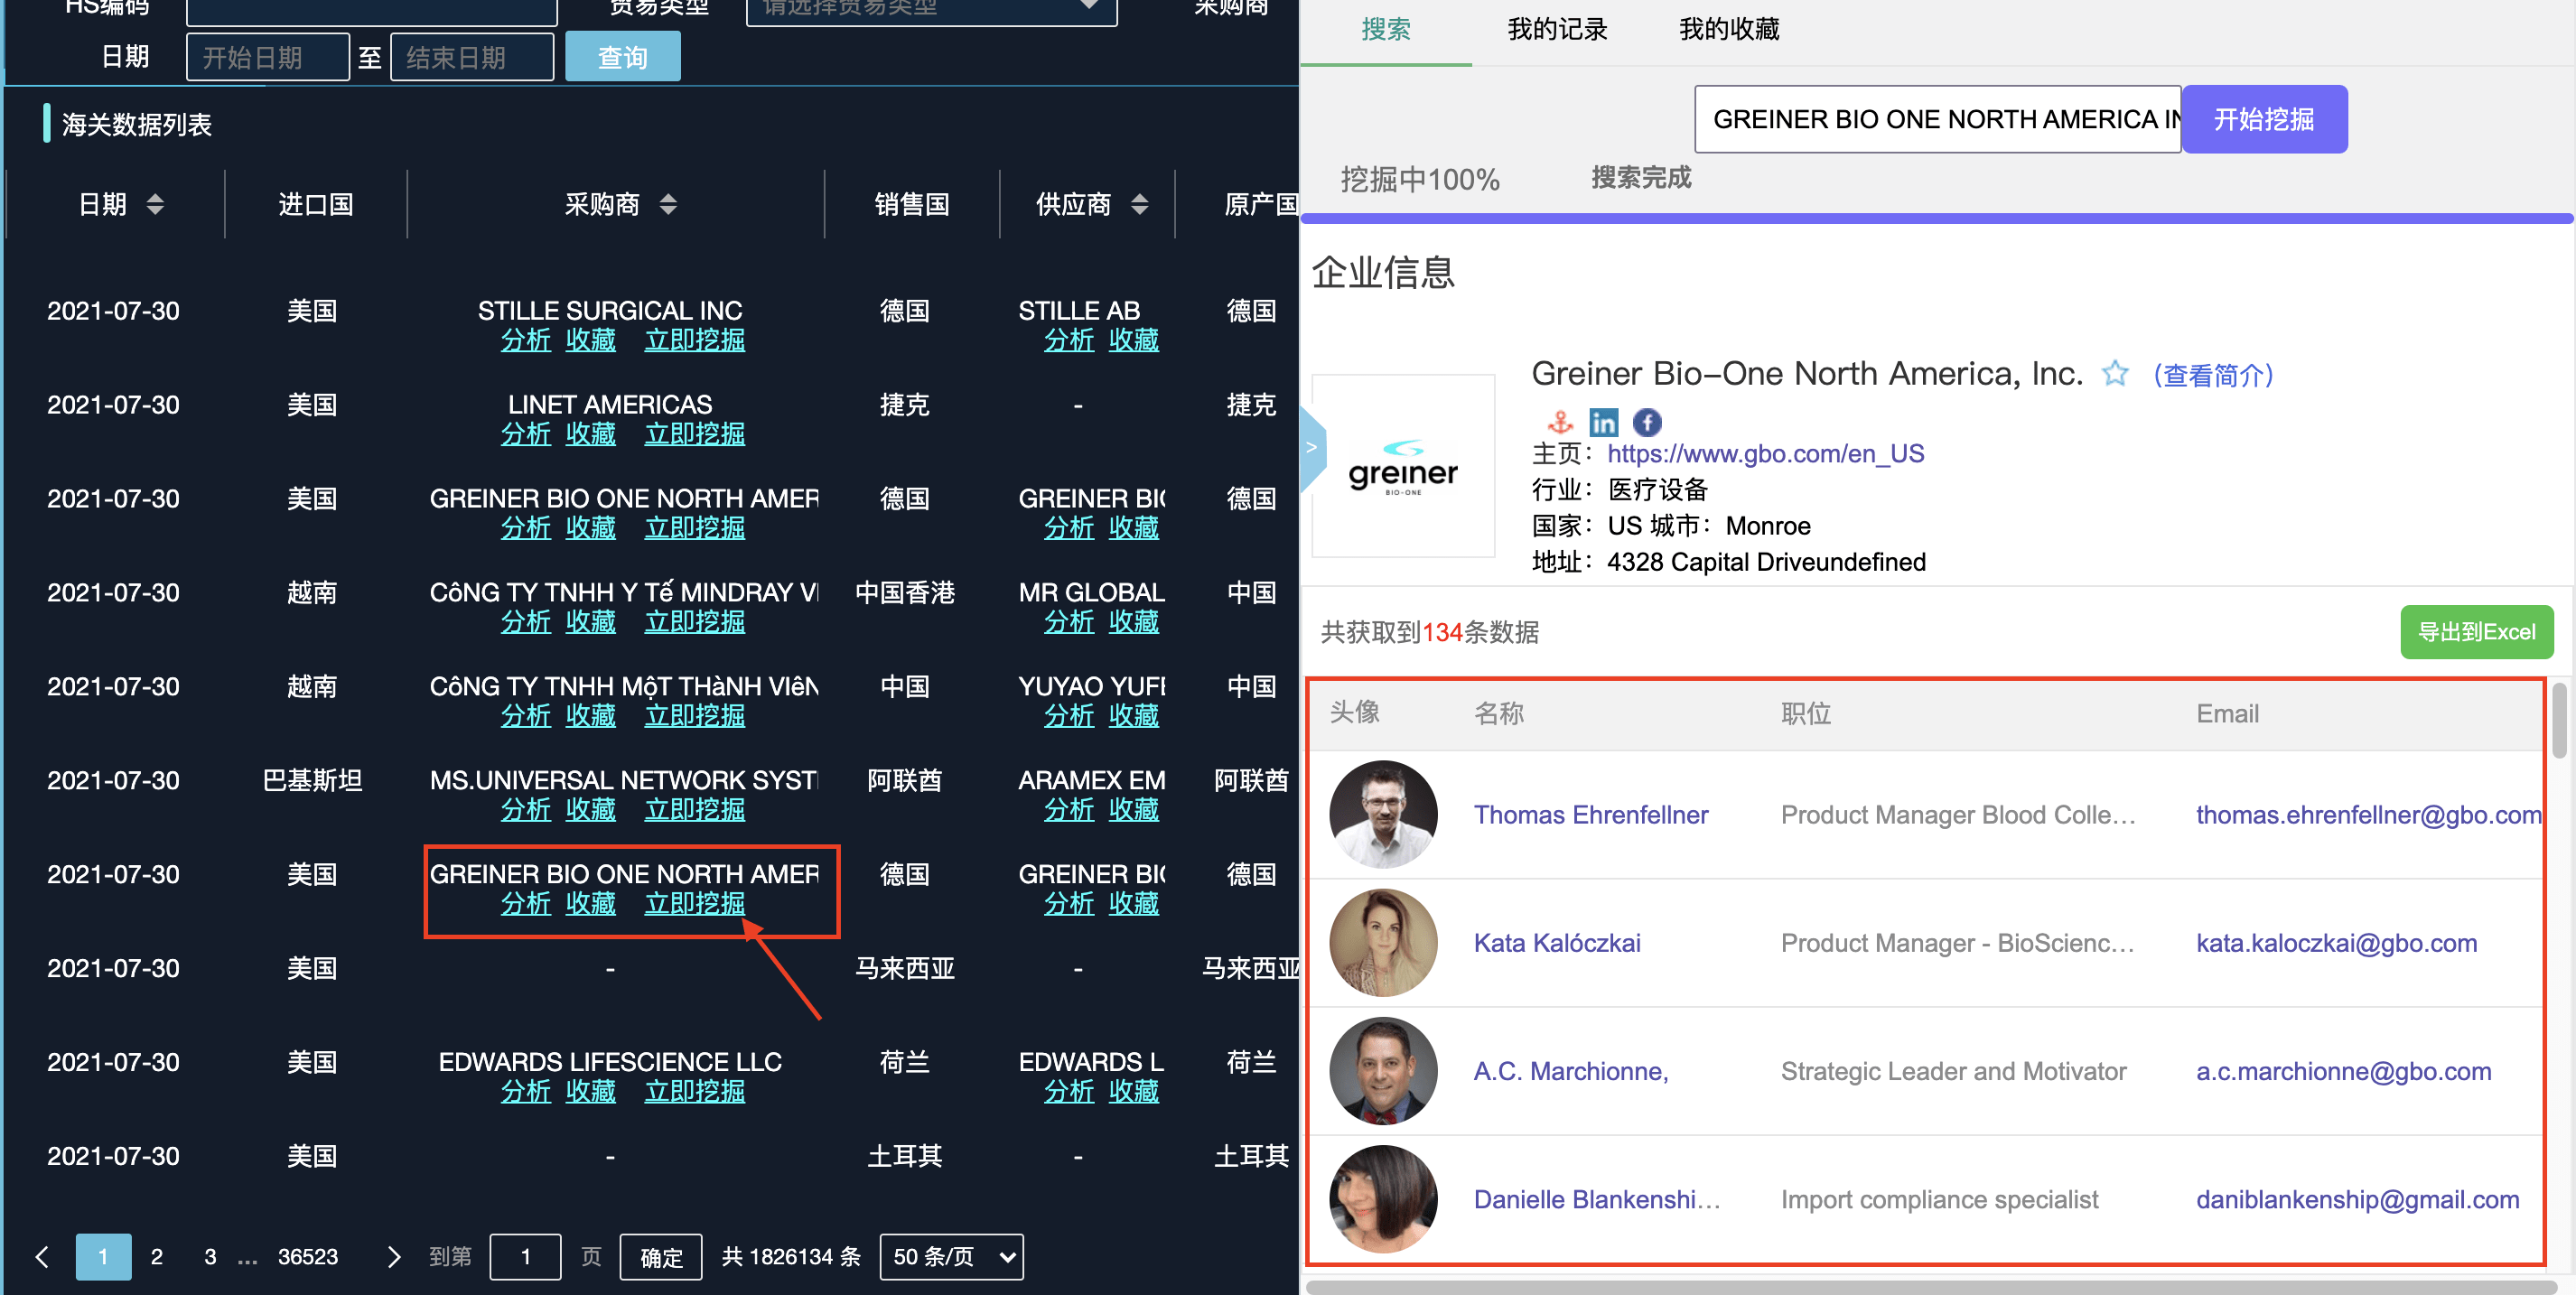
Task: Click the greiner bio-one company logo
Action: tap(1403, 466)
